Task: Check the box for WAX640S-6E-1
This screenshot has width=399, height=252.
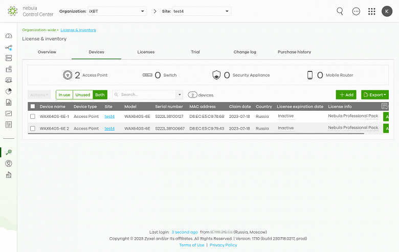Action: [33, 116]
